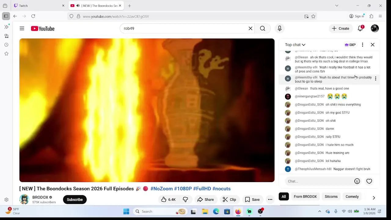Open #FullHD hashtag link
The height and width of the screenshot is (220, 391).
pyautogui.click(x=202, y=189)
